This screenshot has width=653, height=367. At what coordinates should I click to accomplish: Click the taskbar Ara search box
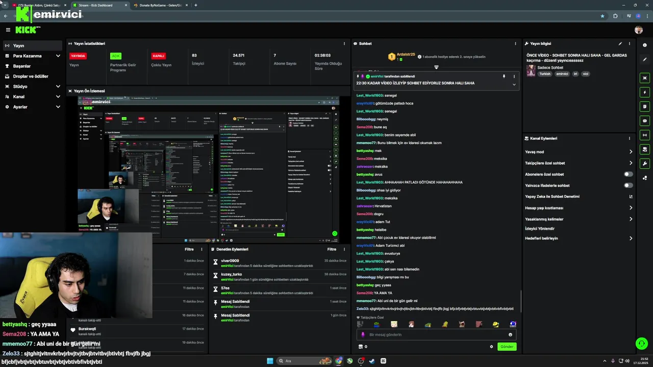(x=305, y=361)
